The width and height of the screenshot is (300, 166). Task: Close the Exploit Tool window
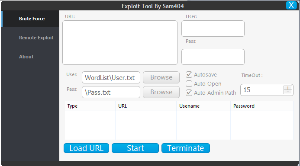tap(291, 5)
